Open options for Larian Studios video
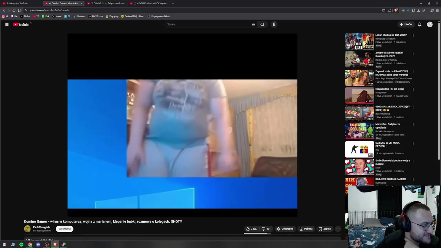The image size is (441, 248). pos(413,35)
